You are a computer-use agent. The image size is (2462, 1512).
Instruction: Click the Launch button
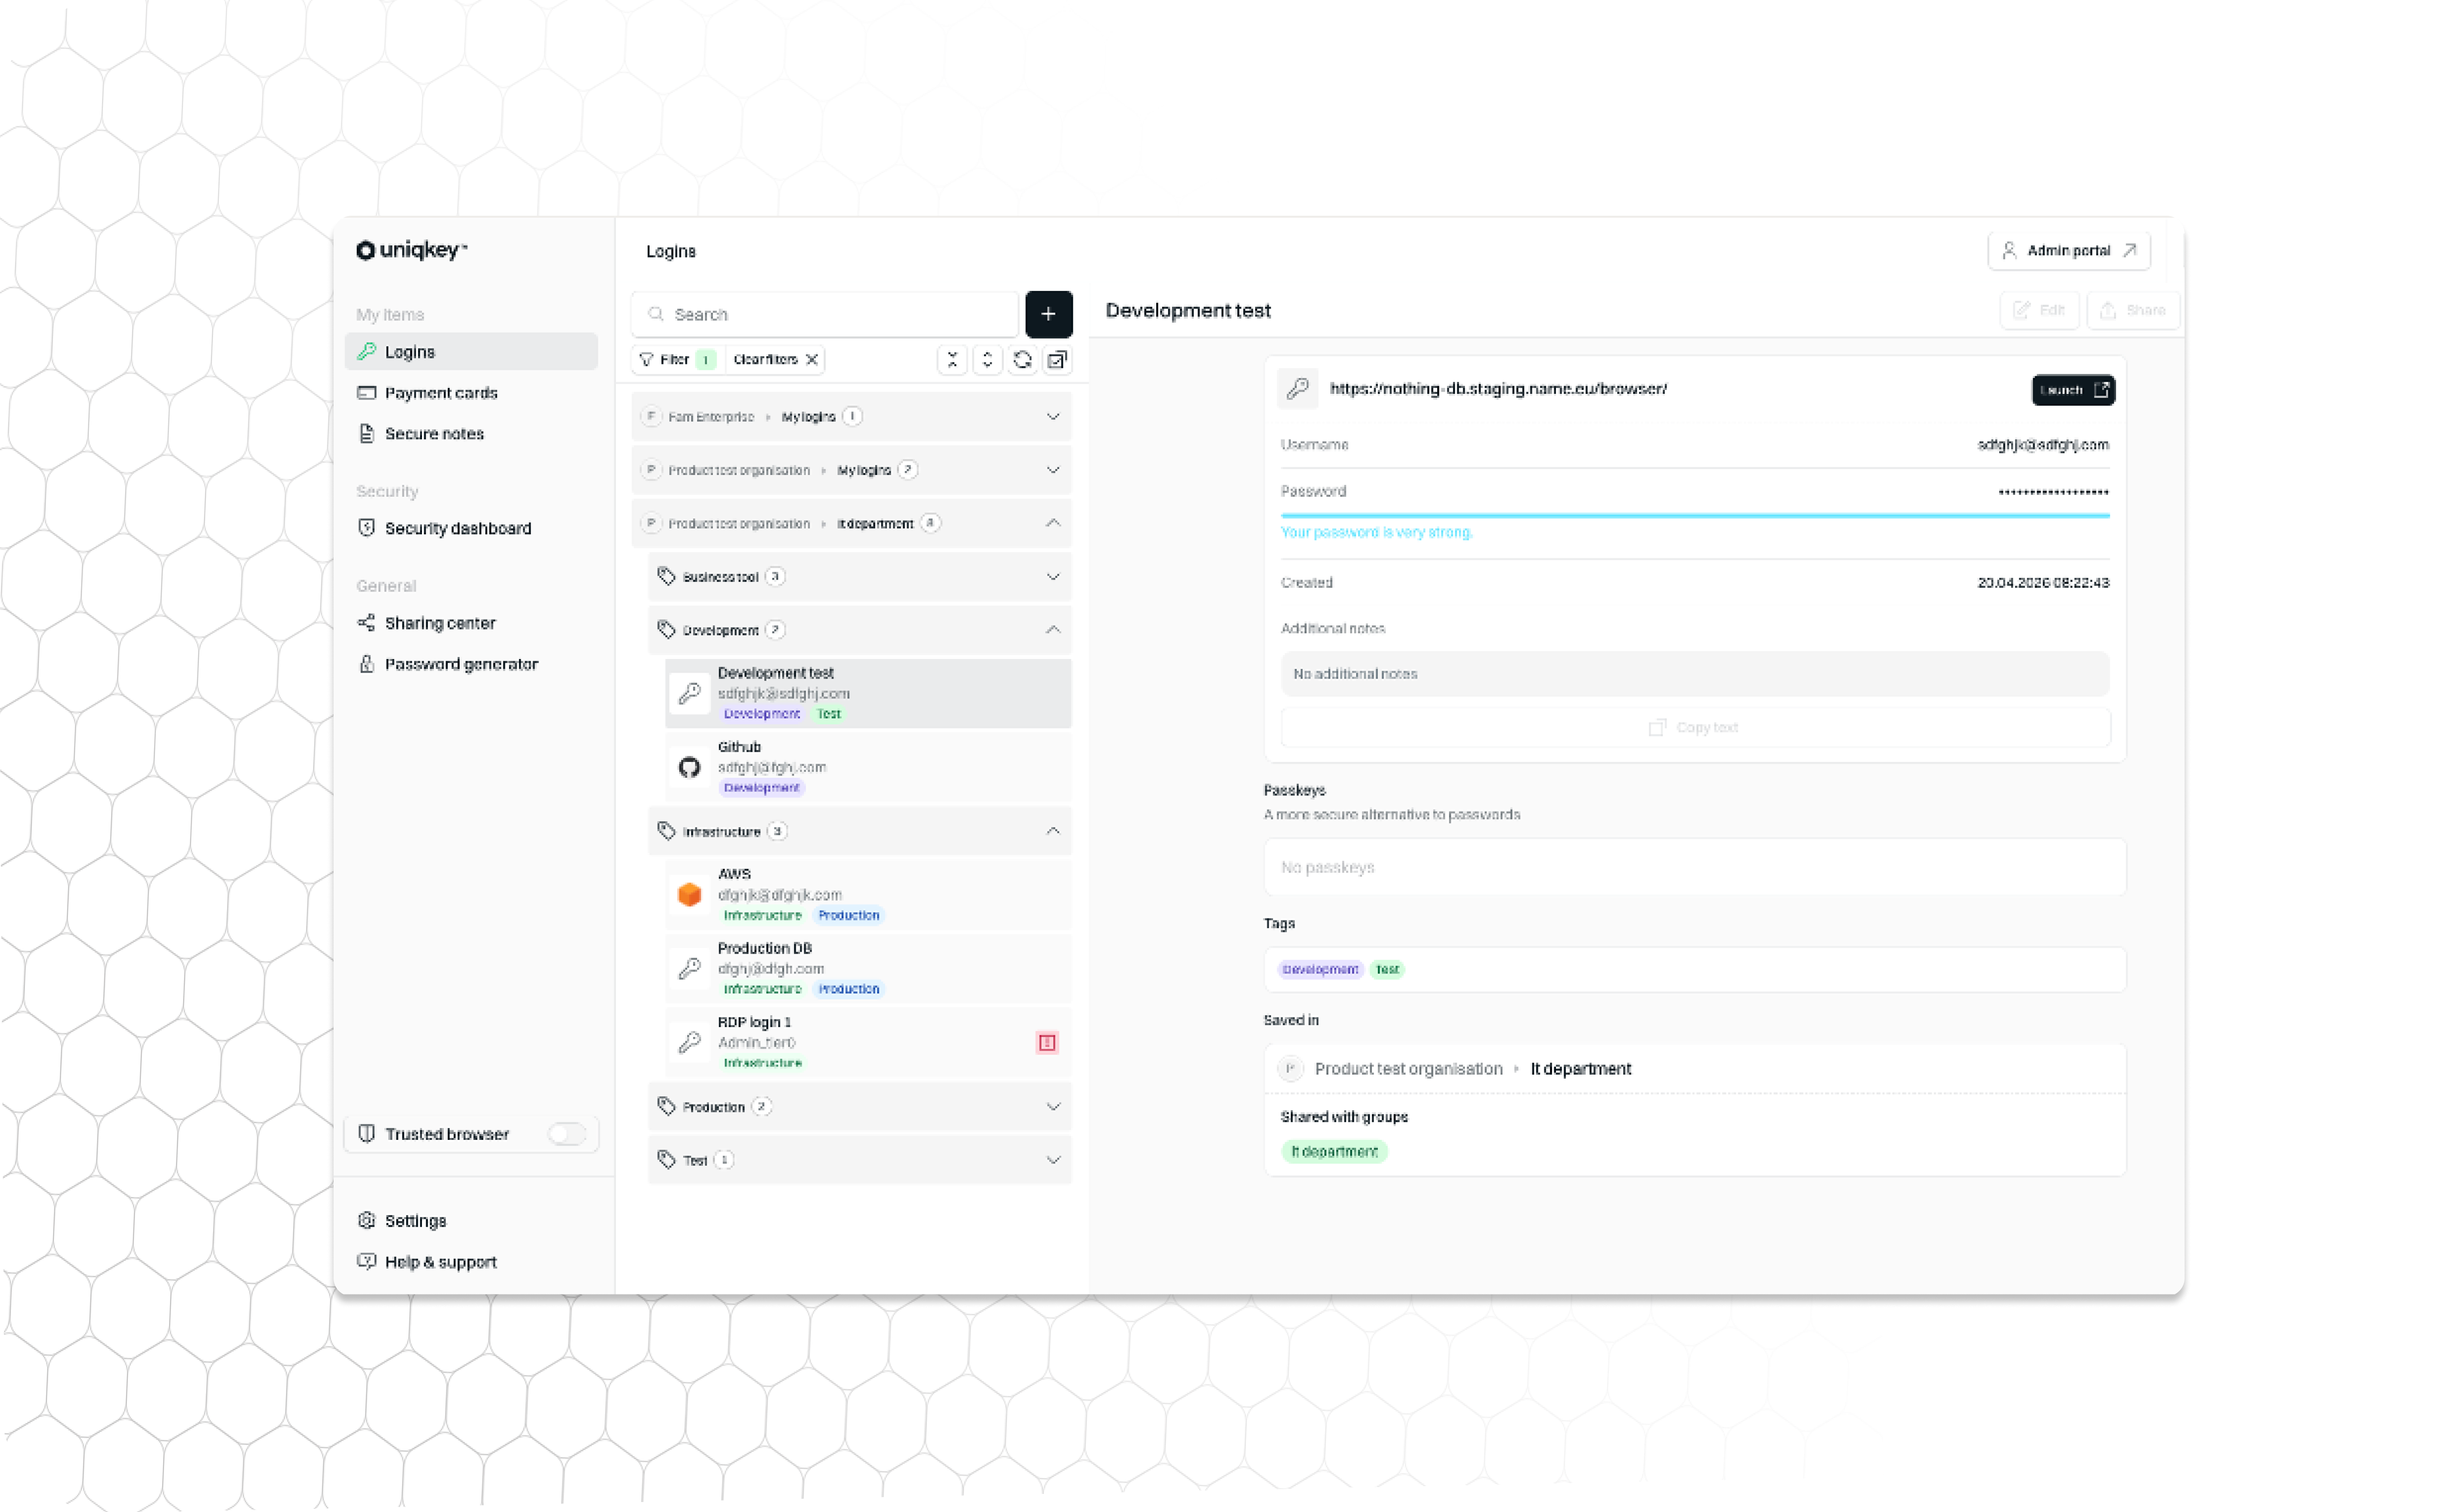(x=2073, y=390)
